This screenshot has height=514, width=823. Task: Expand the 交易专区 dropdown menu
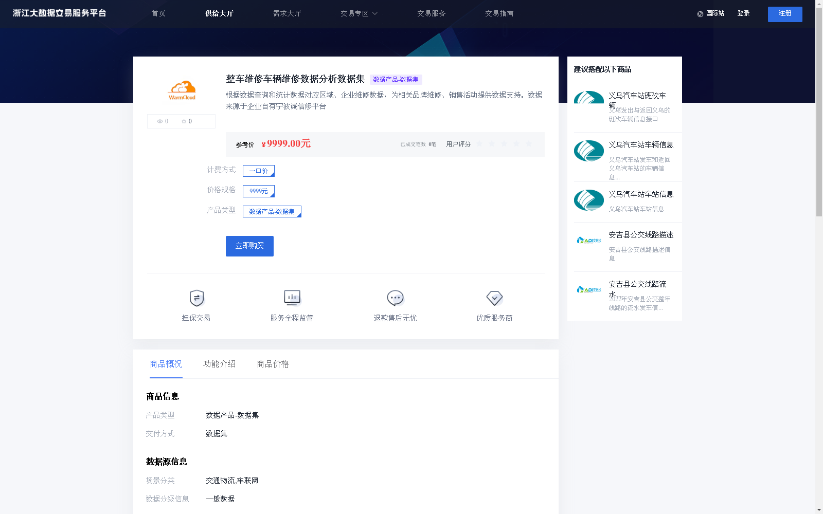click(x=359, y=14)
